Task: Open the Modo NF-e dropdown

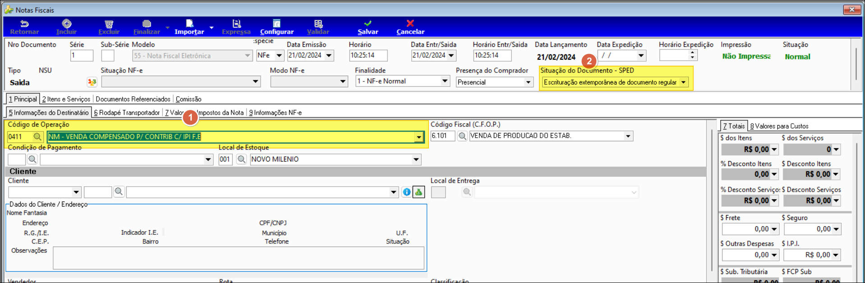Action: 343,81
